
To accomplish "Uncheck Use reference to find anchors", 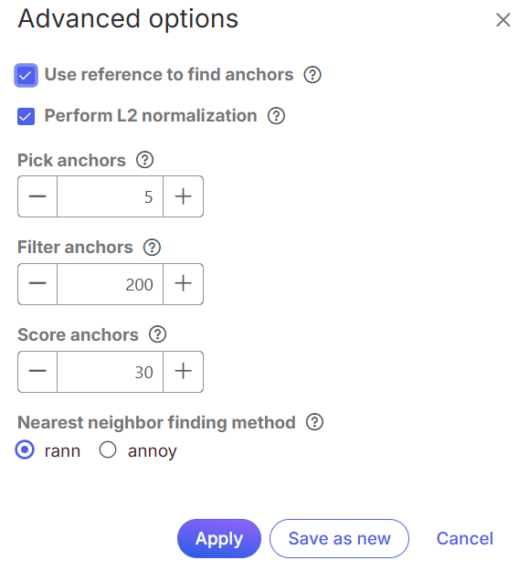I will 26,76.
